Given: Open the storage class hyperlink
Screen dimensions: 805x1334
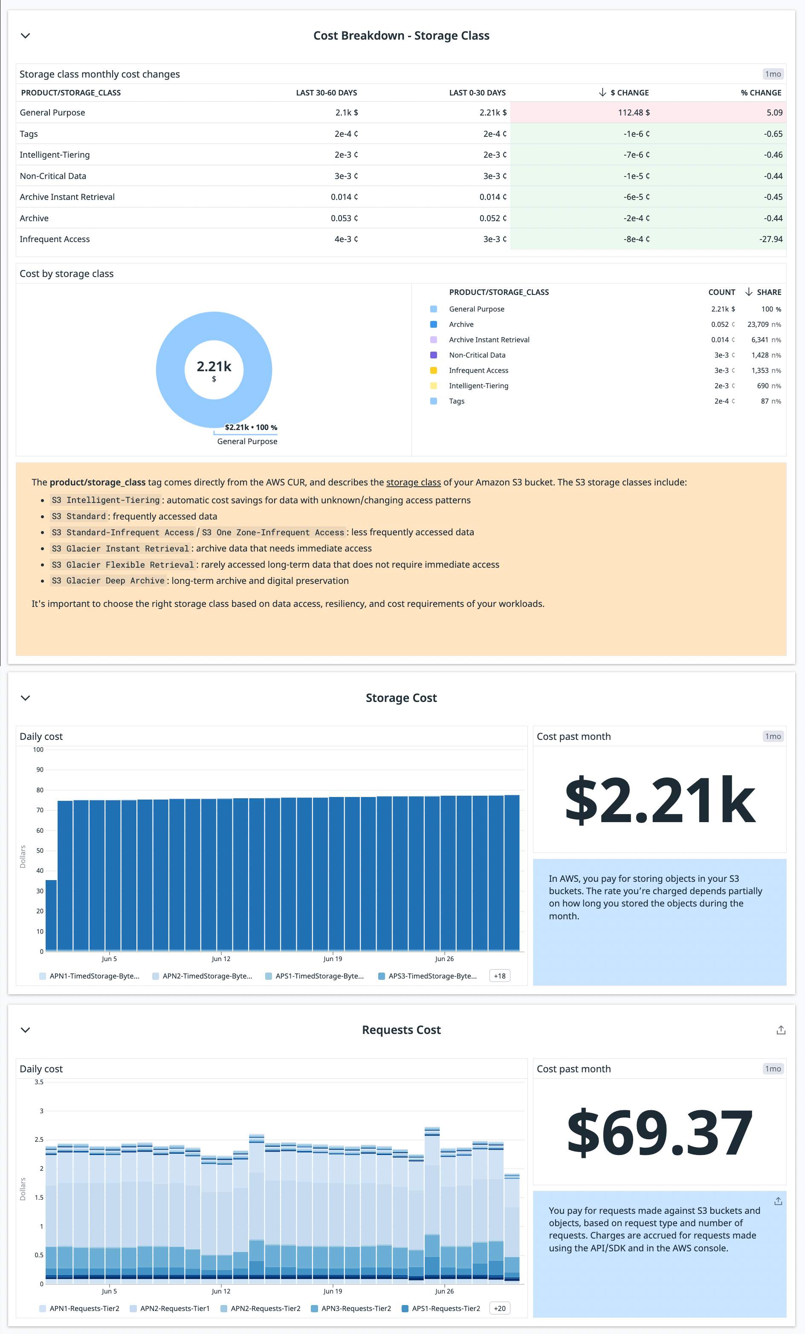Looking at the screenshot, I should coord(414,482).
